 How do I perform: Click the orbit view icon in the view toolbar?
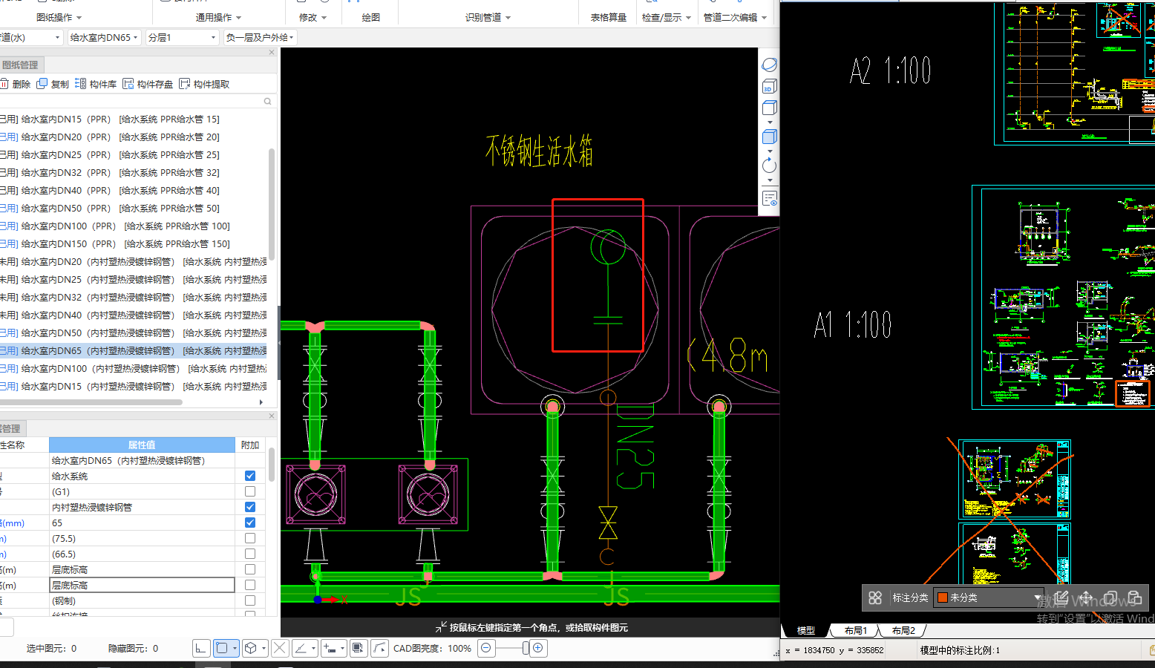click(770, 65)
